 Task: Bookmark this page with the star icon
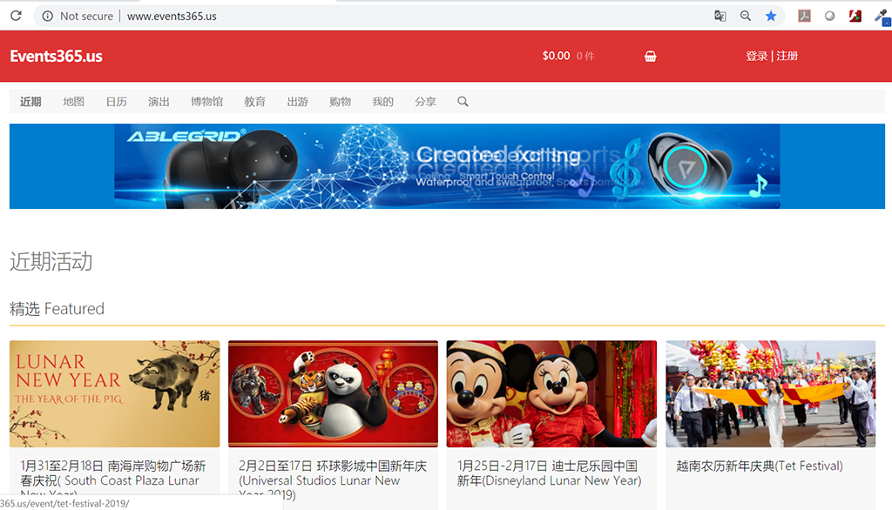pyautogui.click(x=771, y=16)
